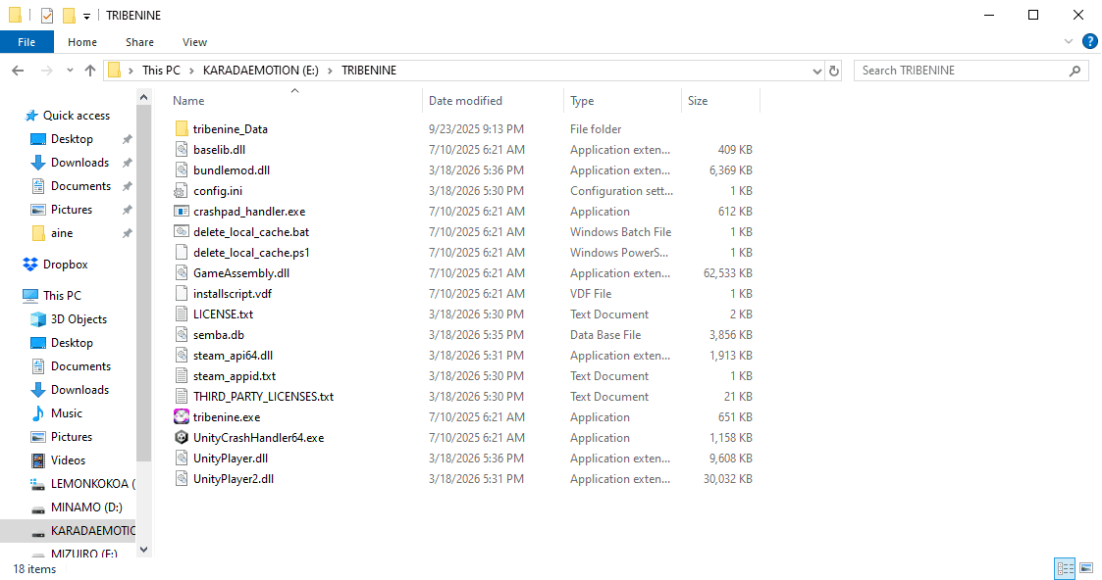Select the UnityPlayer.dll file icon
This screenshot has height=580, width=1102.
[182, 458]
